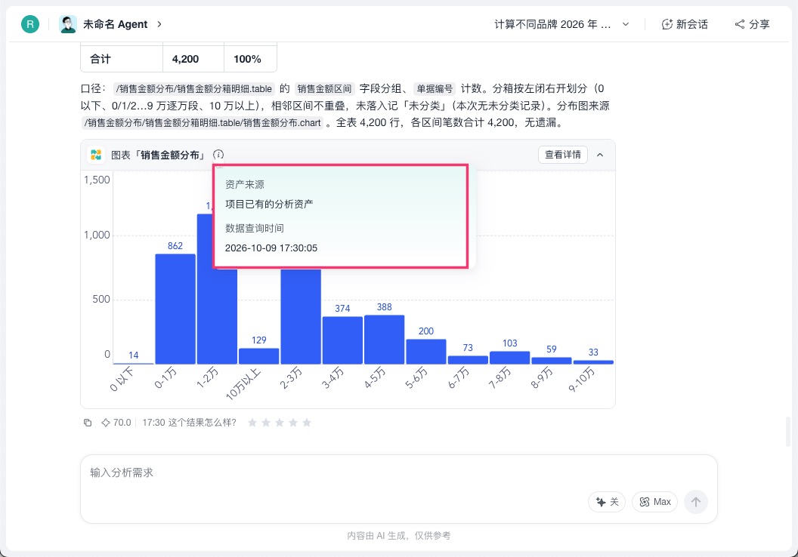Send the message with the up-arrow button

tap(696, 502)
